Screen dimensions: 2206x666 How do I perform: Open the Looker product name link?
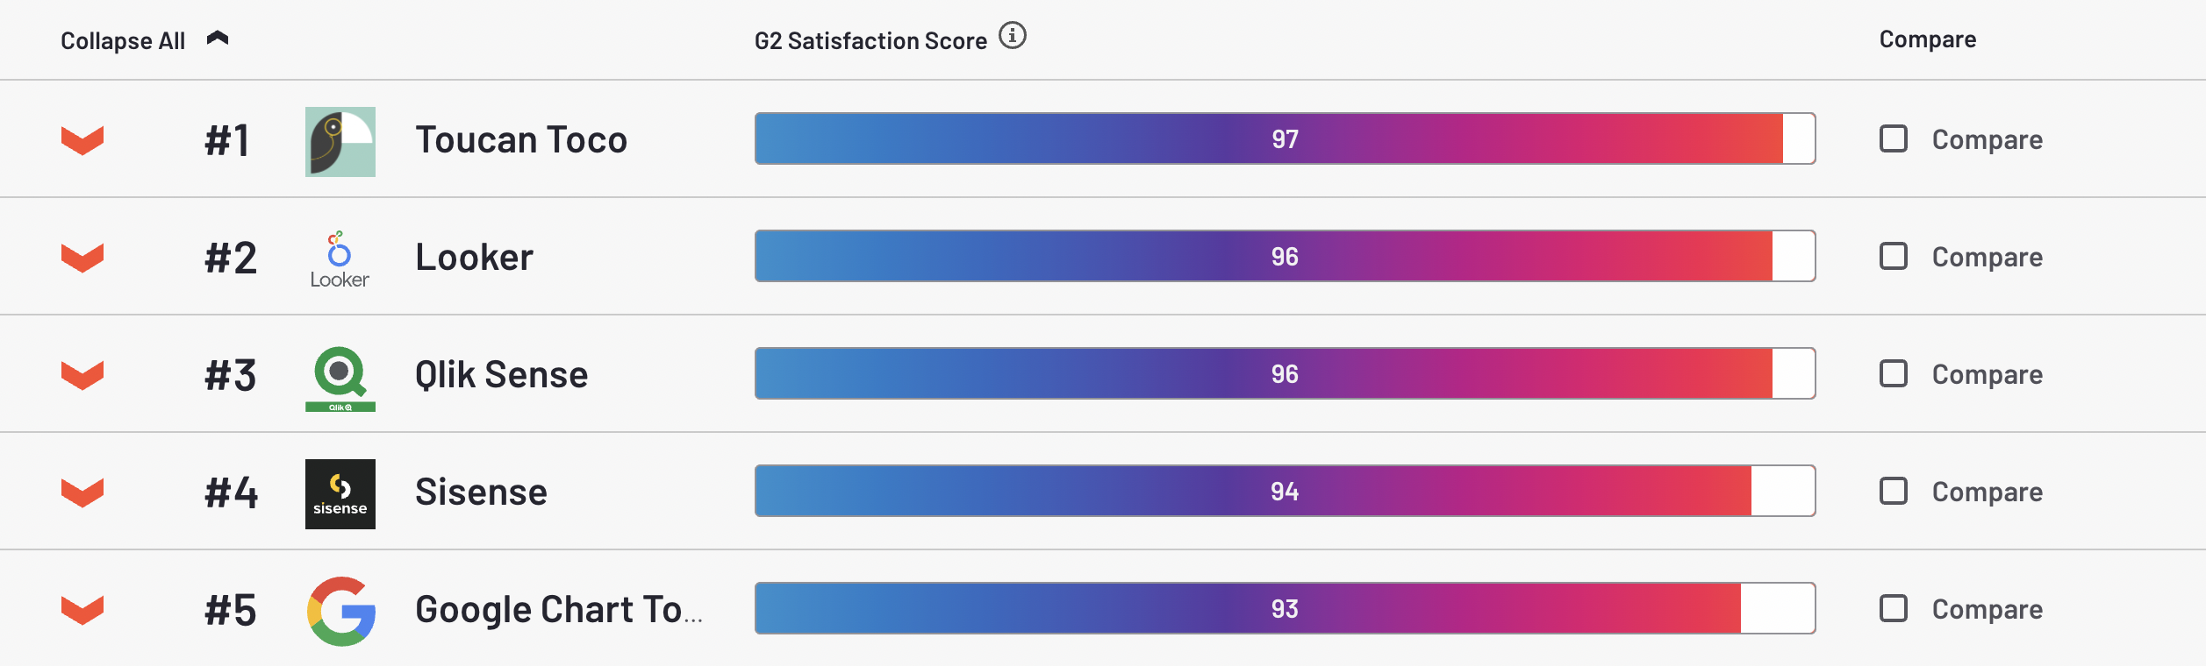click(x=474, y=258)
